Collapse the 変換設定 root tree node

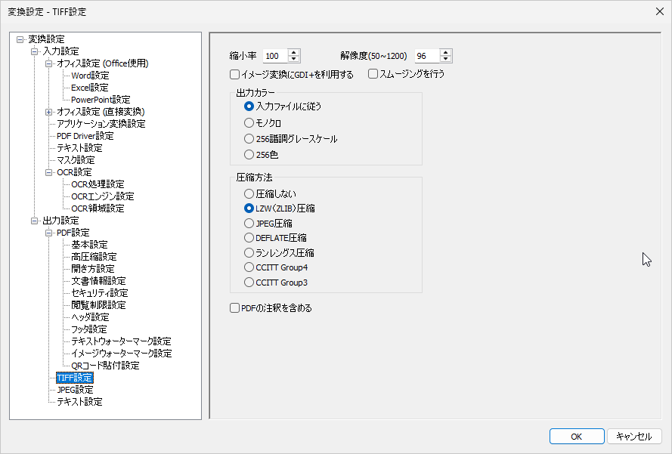point(20,39)
